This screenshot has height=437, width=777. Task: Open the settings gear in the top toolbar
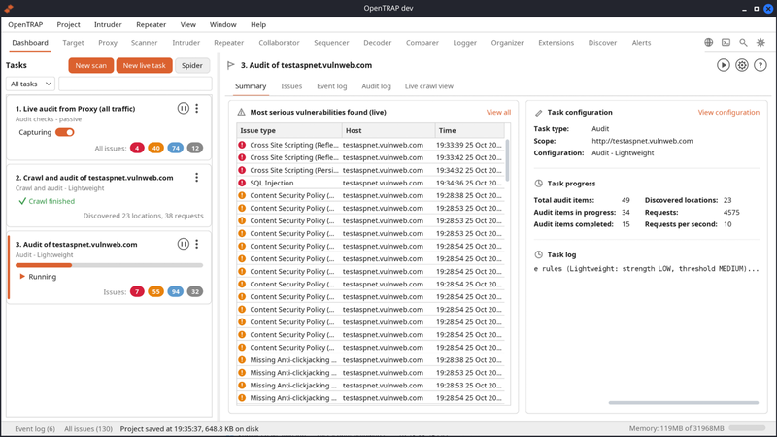click(x=760, y=43)
